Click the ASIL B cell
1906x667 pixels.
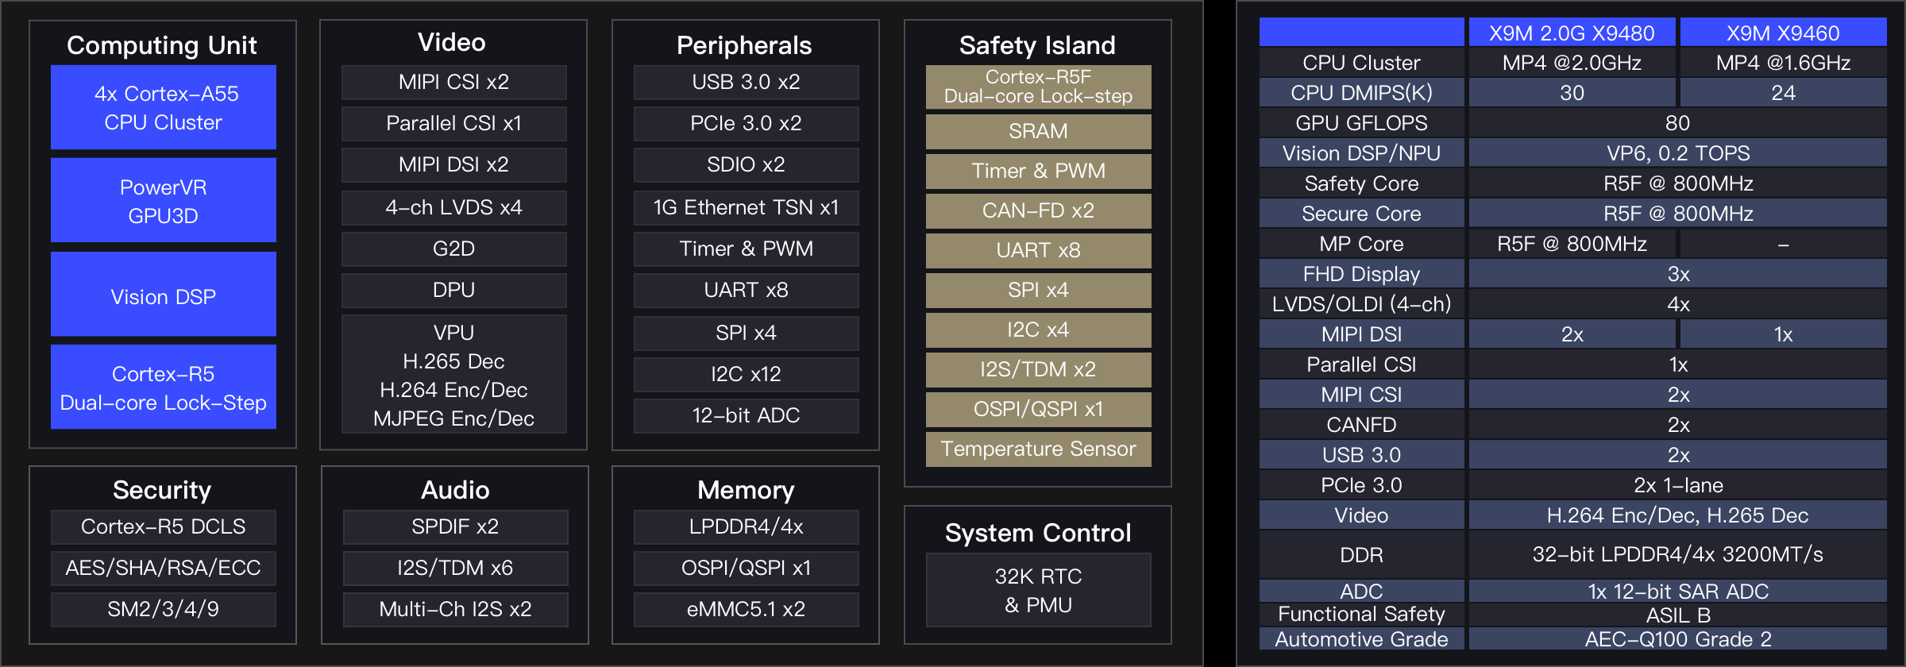pyautogui.click(x=1678, y=615)
